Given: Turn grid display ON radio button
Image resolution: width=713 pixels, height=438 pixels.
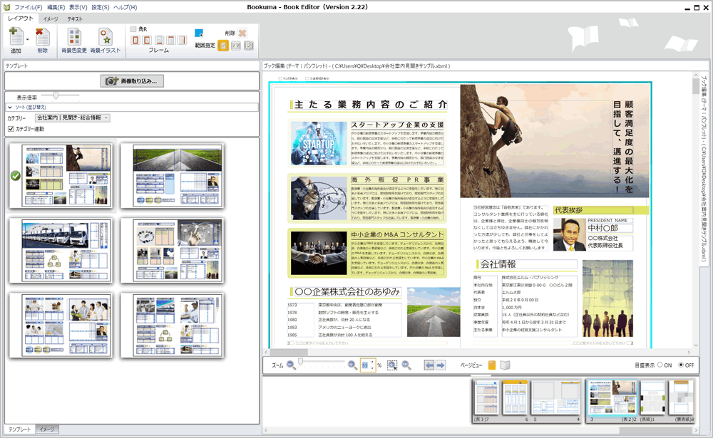Looking at the screenshot, I should click(x=660, y=365).
